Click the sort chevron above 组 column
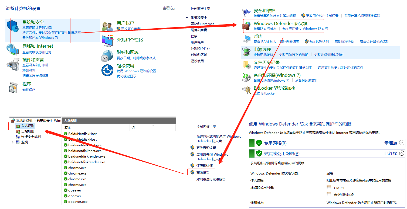Image resolution: width=407 pixels, height=209 pixels. click(153, 125)
